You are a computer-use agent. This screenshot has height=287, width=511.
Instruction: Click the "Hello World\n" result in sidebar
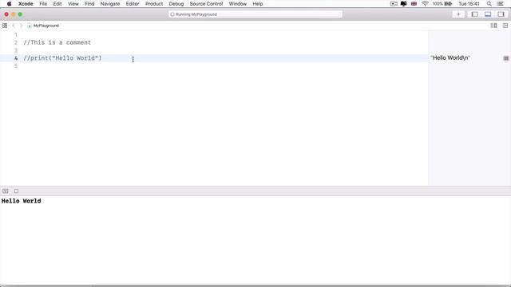click(x=450, y=58)
